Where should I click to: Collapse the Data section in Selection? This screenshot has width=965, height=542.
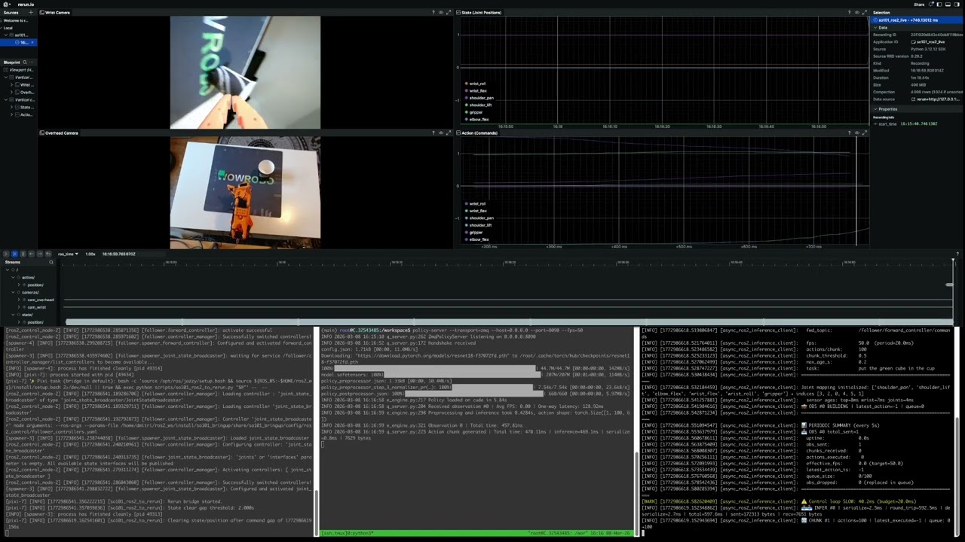point(875,27)
